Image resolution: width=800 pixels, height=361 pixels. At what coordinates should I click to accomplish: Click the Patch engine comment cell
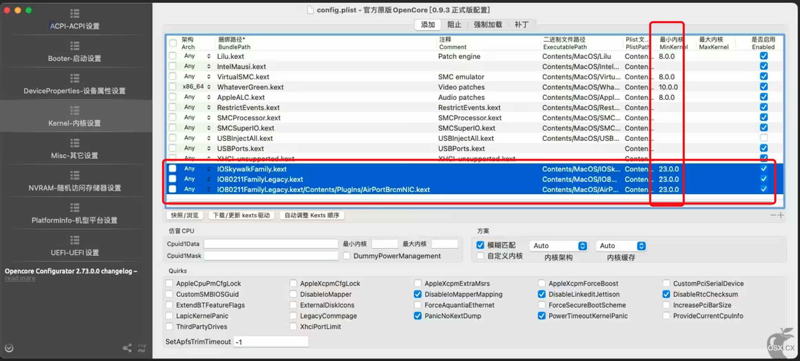pyautogui.click(x=459, y=56)
